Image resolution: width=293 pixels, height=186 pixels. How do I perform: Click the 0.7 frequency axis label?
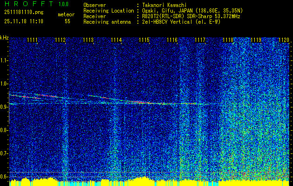(x=4, y=153)
